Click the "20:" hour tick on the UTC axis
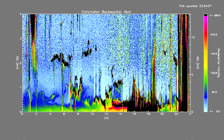This screenshot has height=140, width=224. [x=162, y=114]
